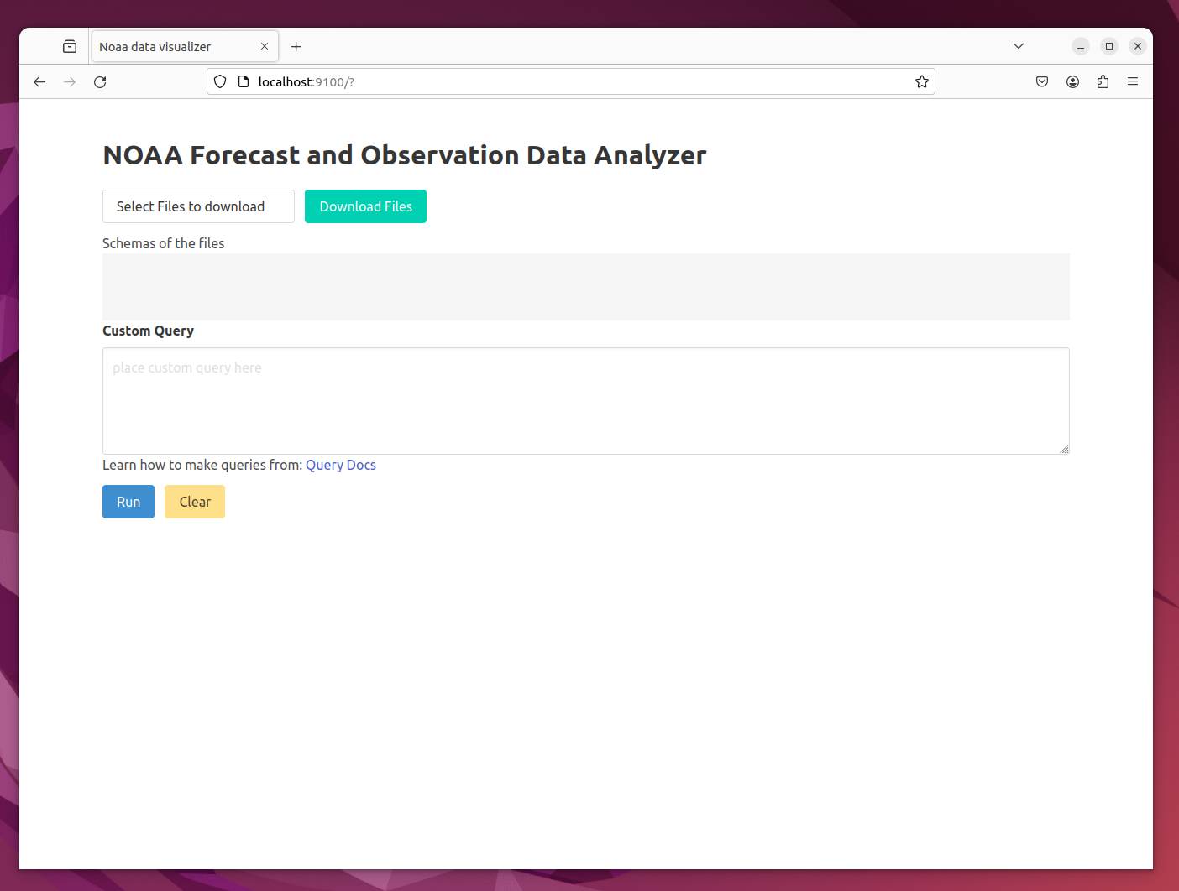The image size is (1179, 891).
Task: Select the Noaa data visualizer tab
Action: (185, 46)
